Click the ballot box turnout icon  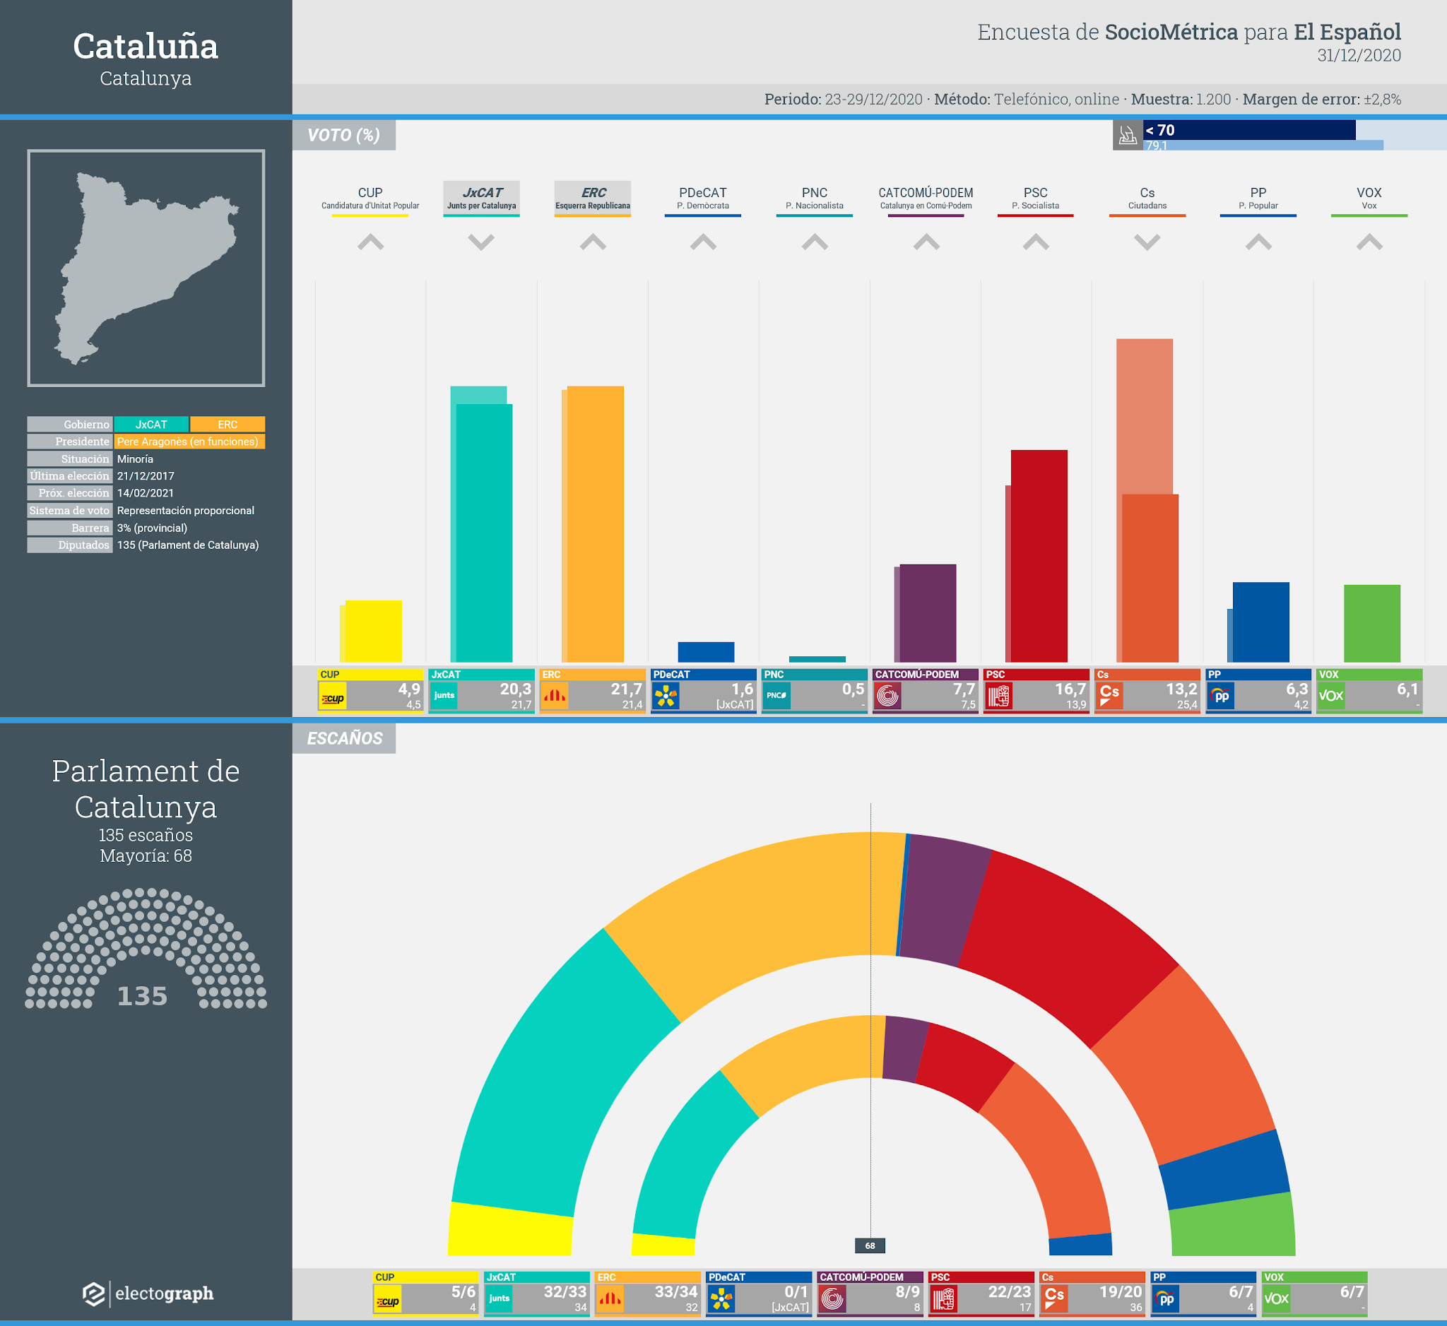1128,135
